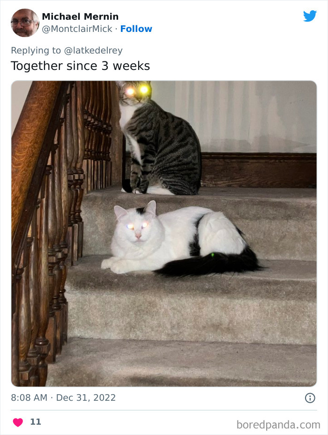The width and height of the screenshot is (328, 435).
Task: Follow @MontclairMick
Action: (x=136, y=29)
